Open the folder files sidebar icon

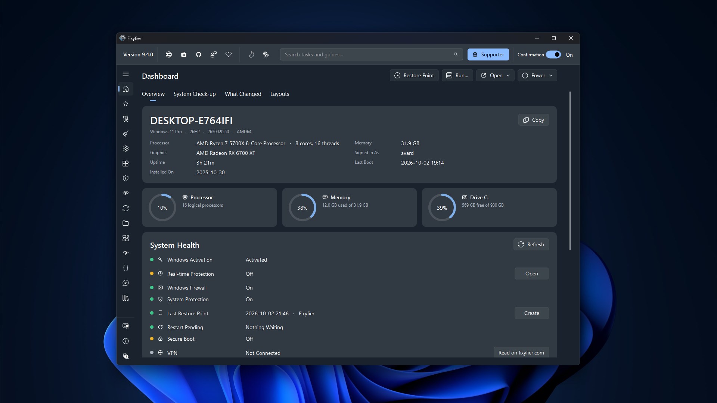click(126, 223)
